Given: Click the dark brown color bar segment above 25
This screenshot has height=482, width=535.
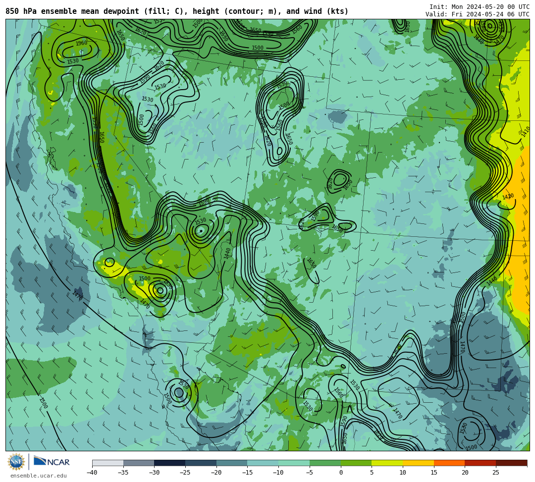Looking at the screenshot, I should [511, 463].
